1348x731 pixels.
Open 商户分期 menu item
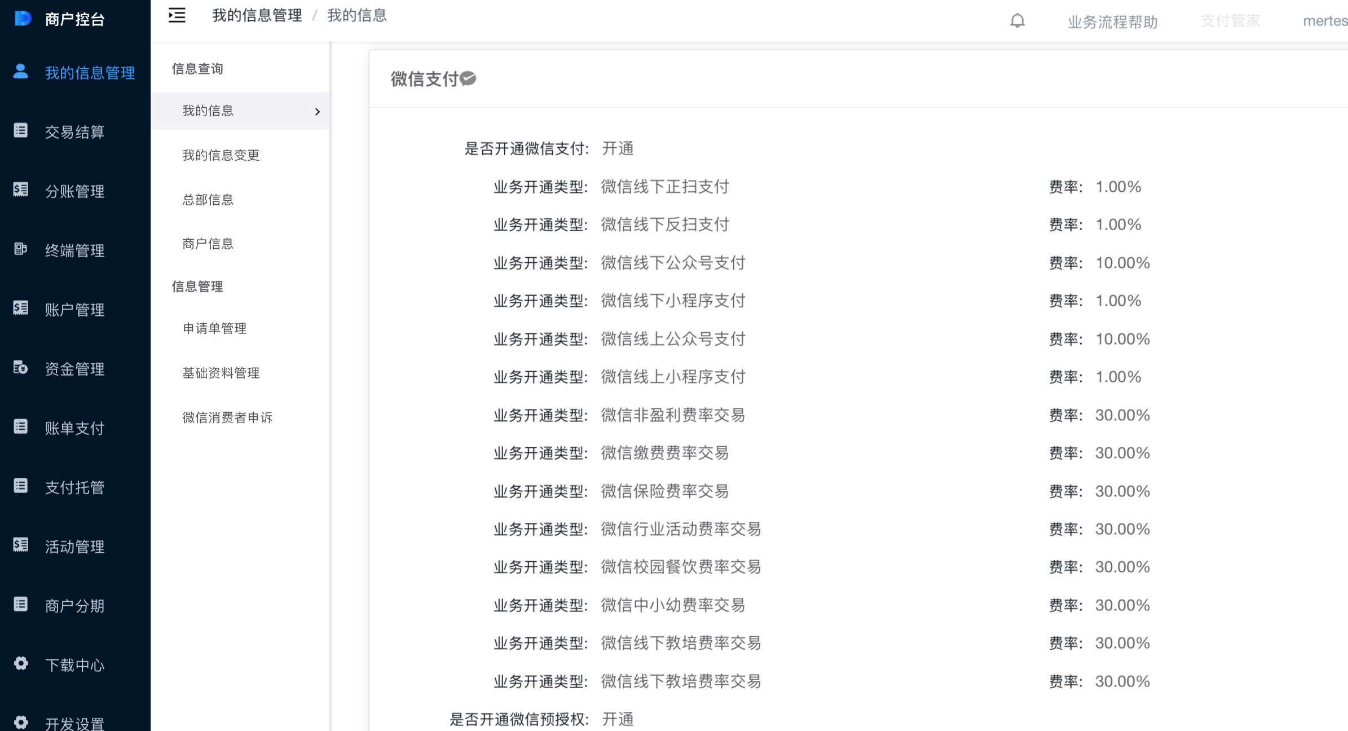click(x=75, y=606)
